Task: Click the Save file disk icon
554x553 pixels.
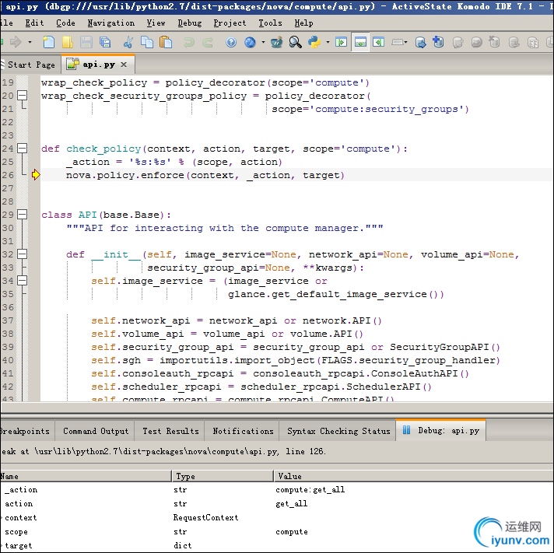Action: point(85,42)
